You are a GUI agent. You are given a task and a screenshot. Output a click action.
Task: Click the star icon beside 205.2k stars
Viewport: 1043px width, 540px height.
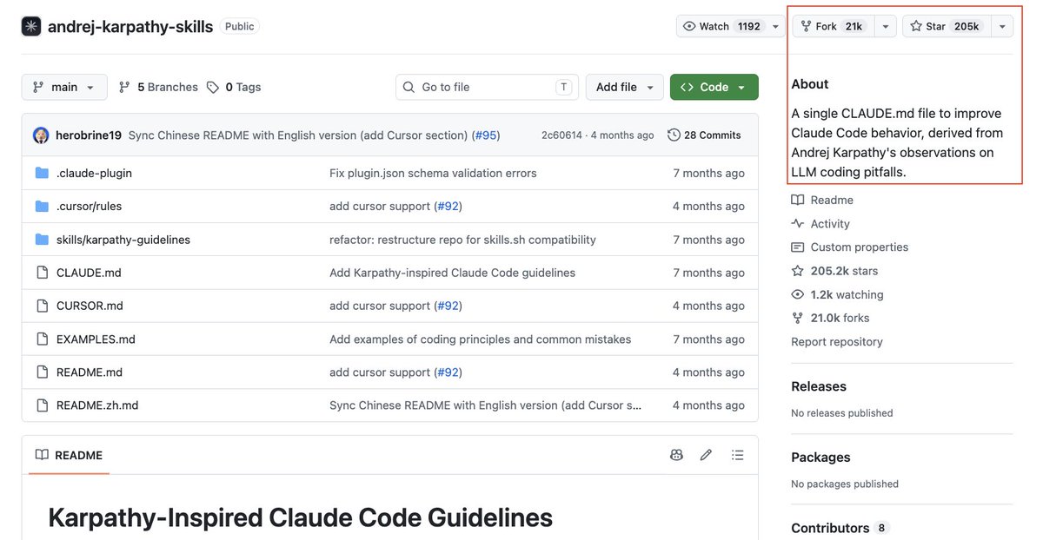(798, 271)
